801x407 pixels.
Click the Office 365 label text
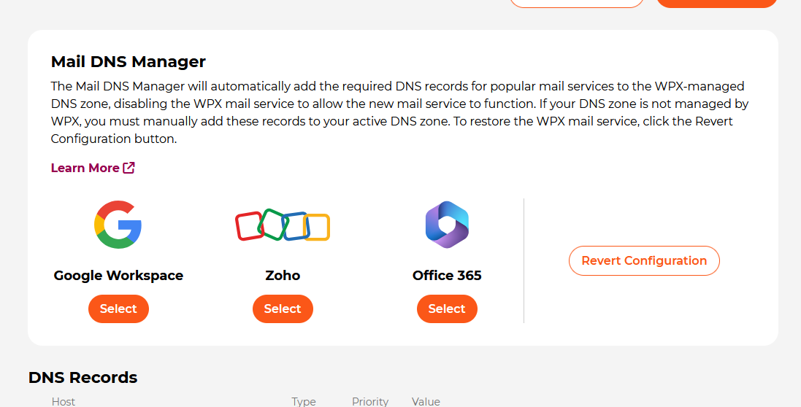(x=447, y=276)
